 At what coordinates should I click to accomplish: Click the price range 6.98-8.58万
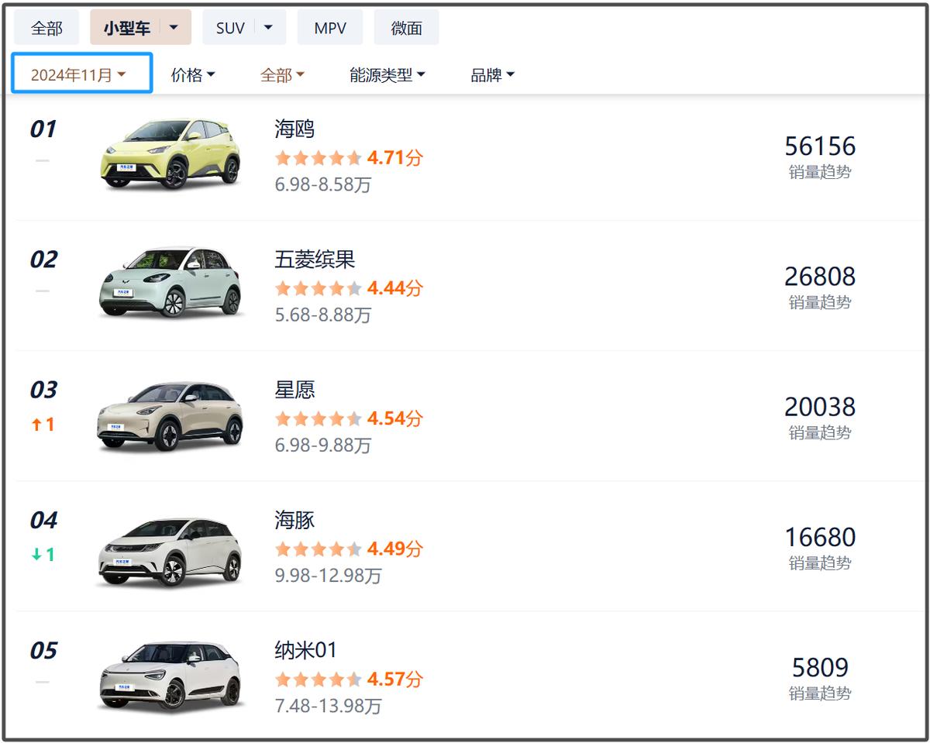[323, 185]
